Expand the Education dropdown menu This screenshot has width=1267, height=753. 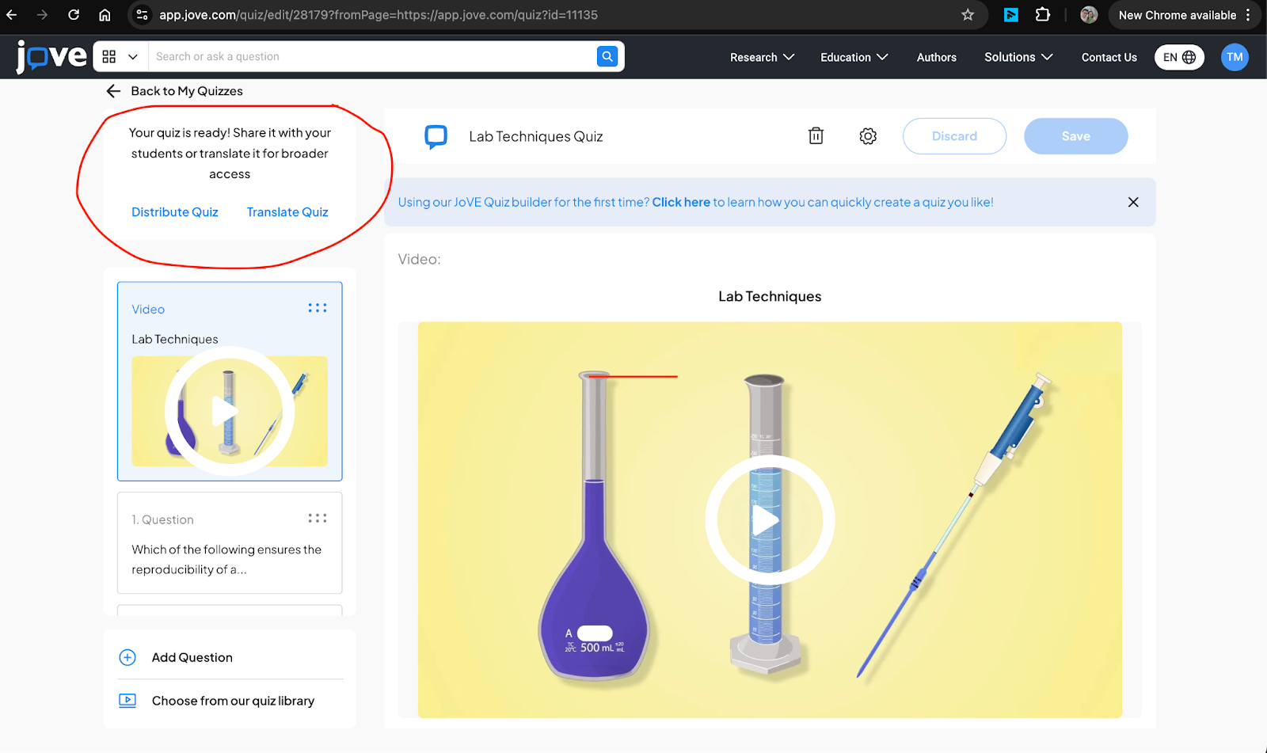click(x=854, y=57)
